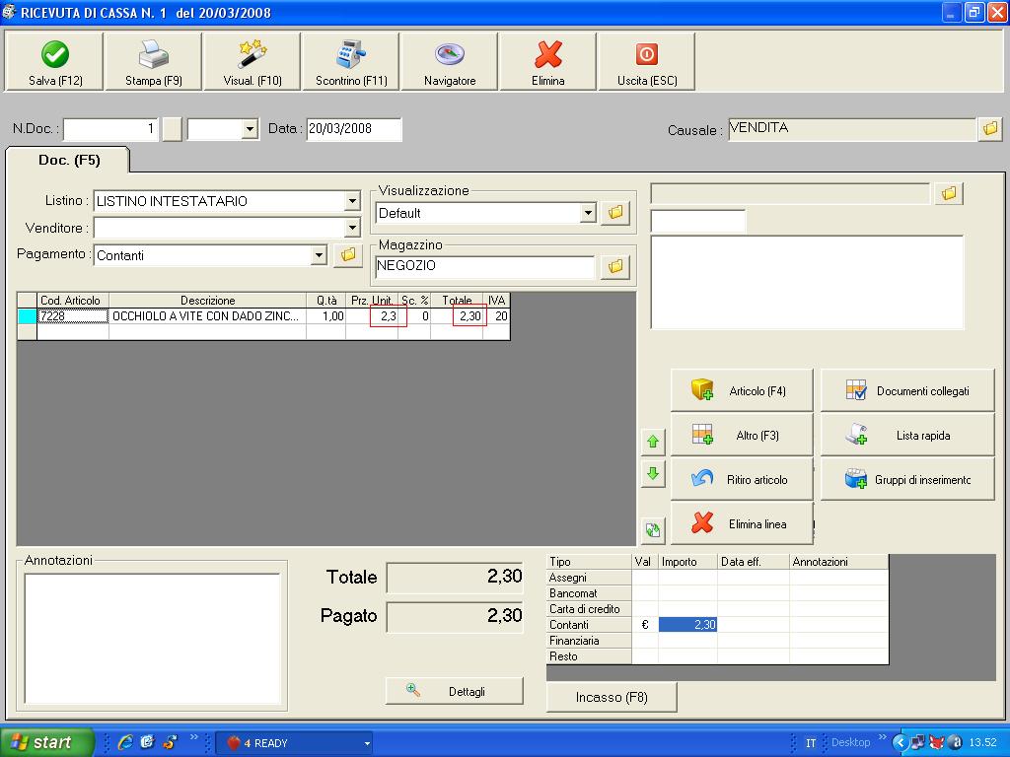Select the Doc. (F5) tab
Image resolution: width=1010 pixels, height=757 pixels.
[x=69, y=160]
